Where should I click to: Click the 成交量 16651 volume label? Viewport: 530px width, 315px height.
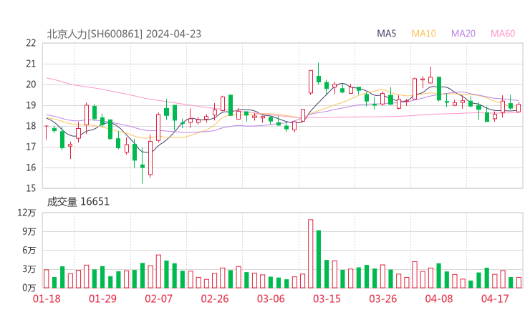[x=78, y=202]
